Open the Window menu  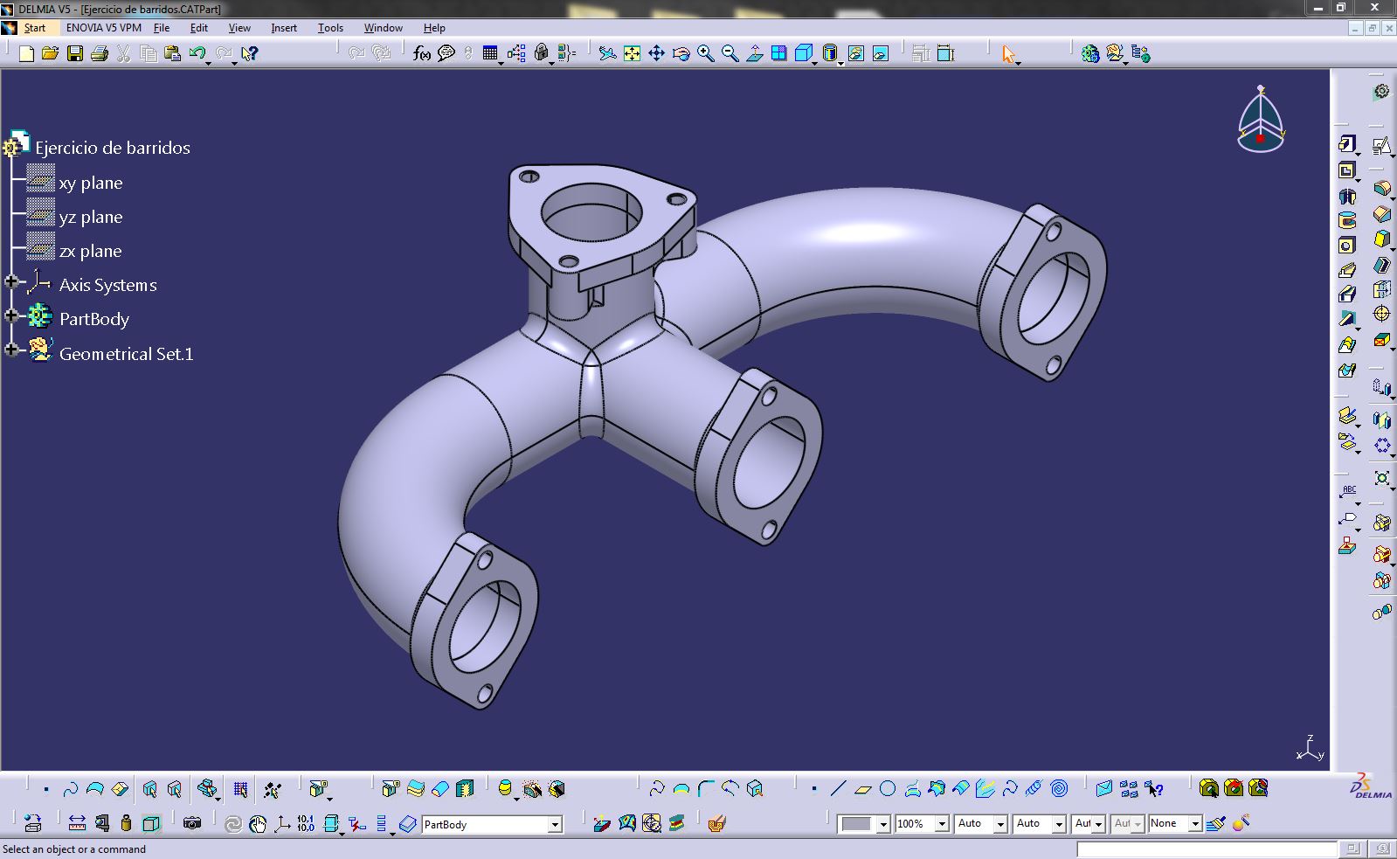click(x=383, y=28)
